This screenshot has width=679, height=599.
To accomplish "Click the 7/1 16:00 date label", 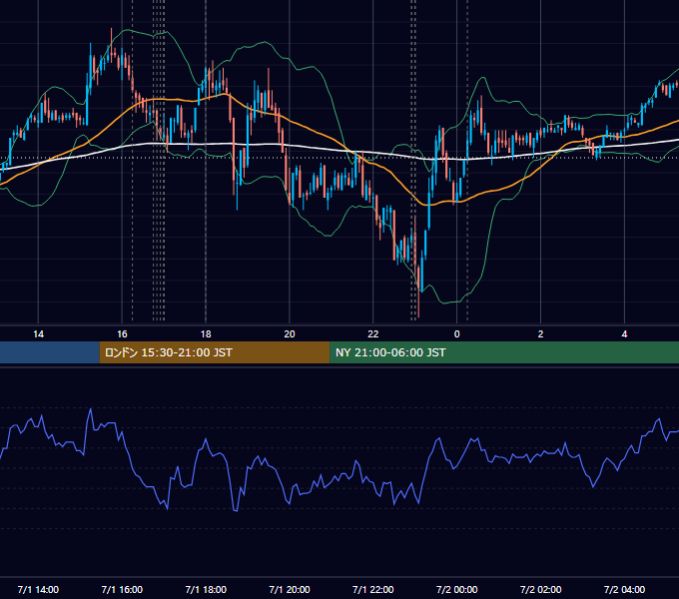I will 122,589.
